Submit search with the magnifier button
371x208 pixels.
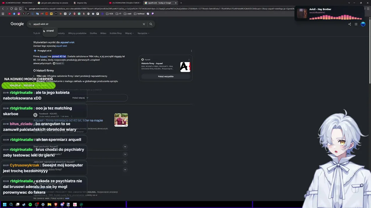[x=151, y=24]
